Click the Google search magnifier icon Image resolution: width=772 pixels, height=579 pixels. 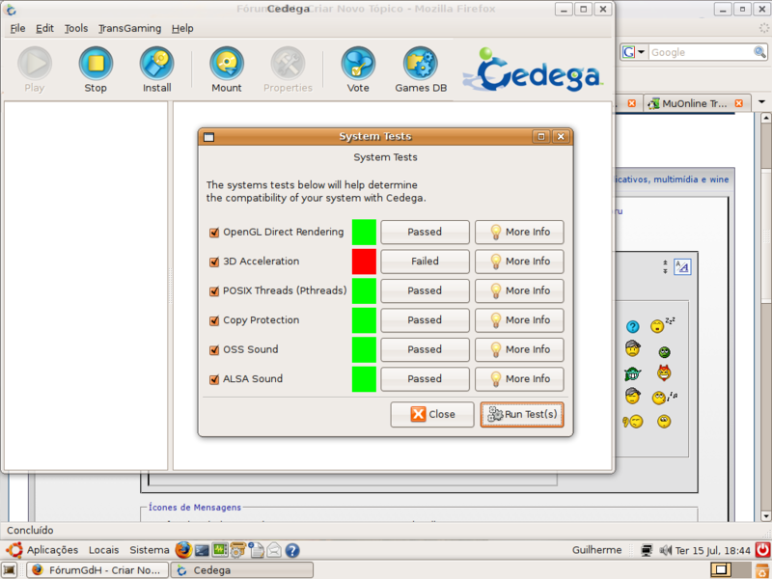(x=759, y=52)
